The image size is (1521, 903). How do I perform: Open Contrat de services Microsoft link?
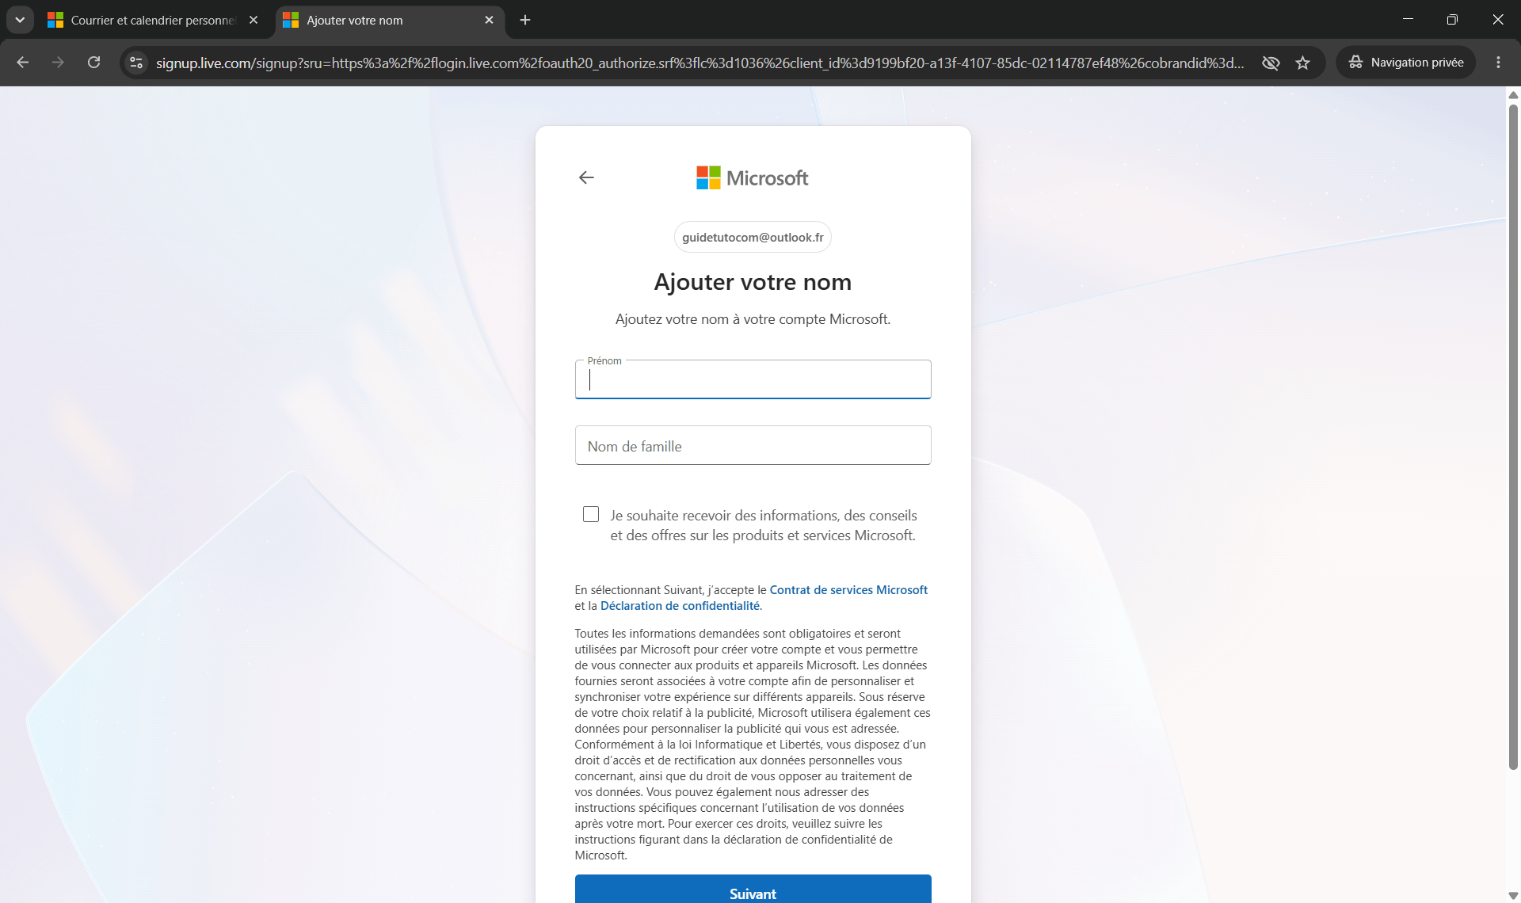848,590
